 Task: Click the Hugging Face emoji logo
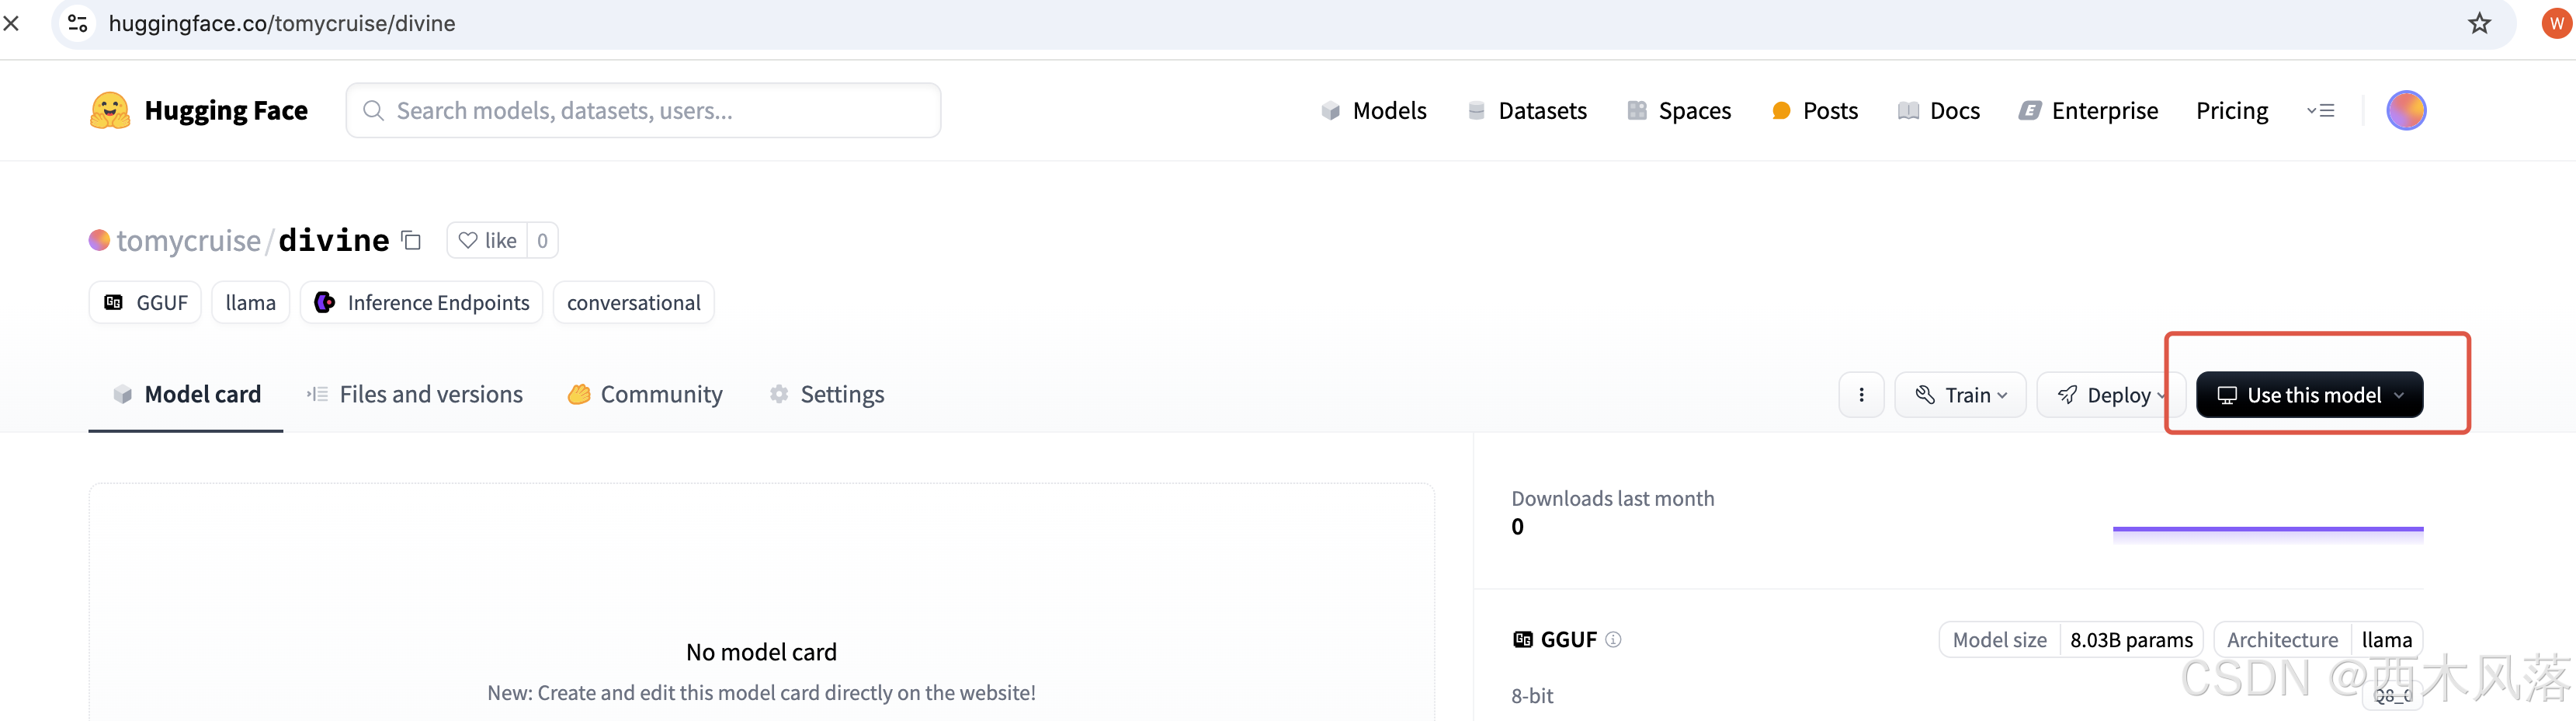coord(110,110)
